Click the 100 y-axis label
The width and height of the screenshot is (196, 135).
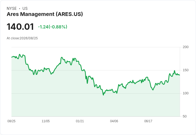tap(186, 93)
